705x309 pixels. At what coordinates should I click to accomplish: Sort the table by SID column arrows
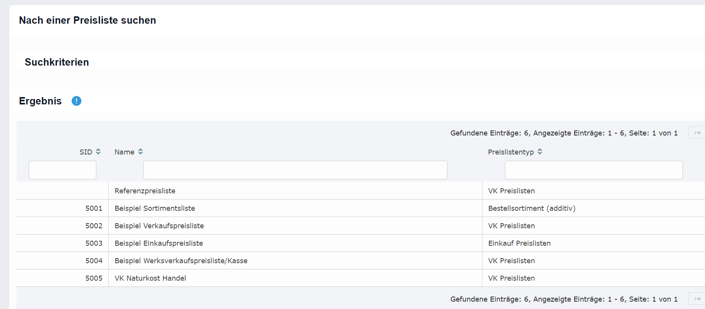point(98,152)
